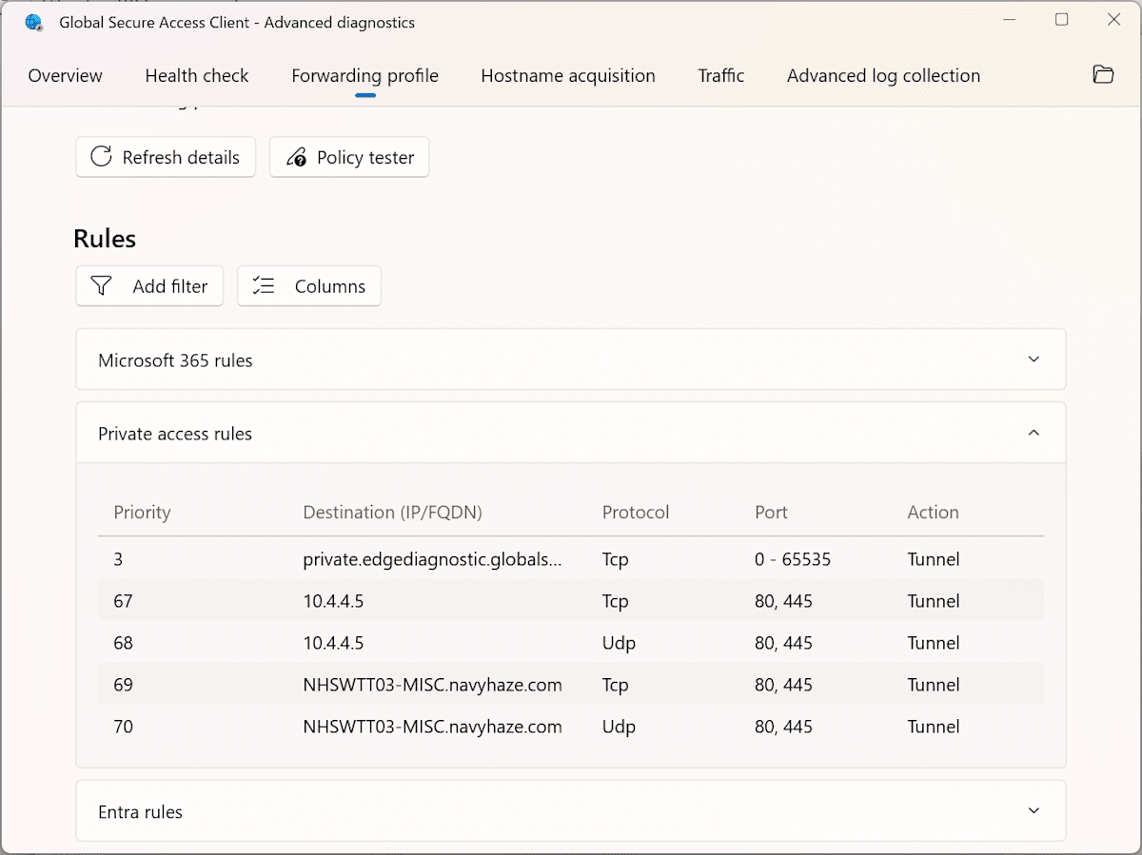Click the 0 - 65535 port value
The height and width of the screenshot is (855, 1142).
[x=793, y=559]
